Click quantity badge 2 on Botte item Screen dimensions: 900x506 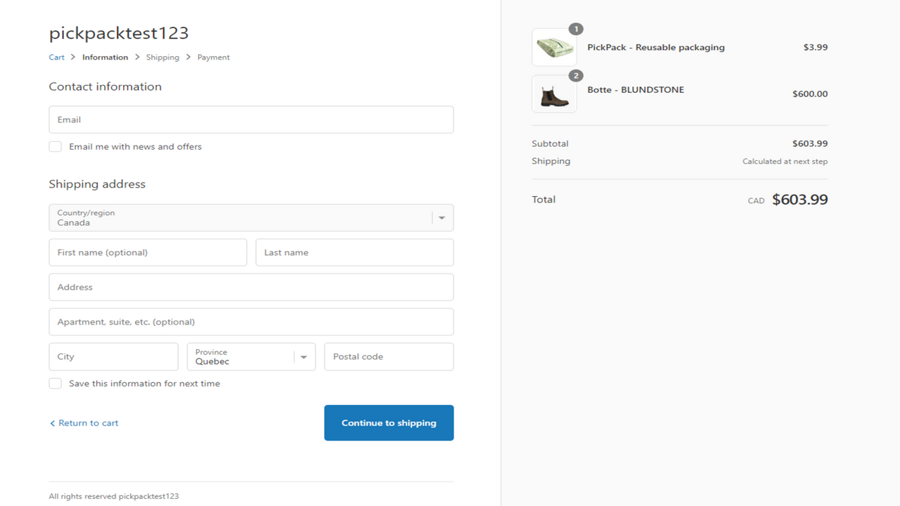(x=576, y=75)
